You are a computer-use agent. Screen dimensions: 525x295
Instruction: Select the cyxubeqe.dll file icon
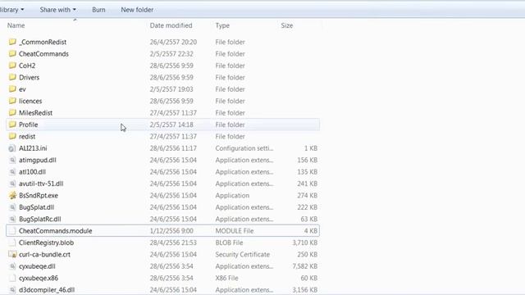coord(12,266)
